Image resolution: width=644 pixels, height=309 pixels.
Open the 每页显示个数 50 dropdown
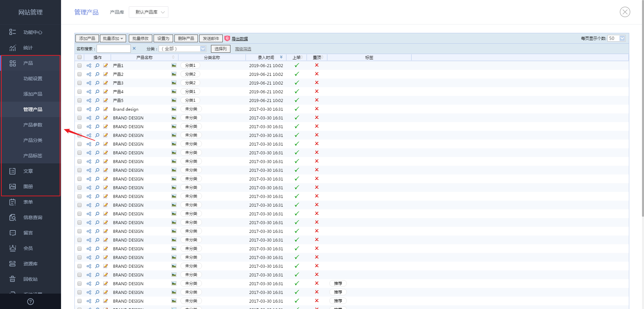click(616, 38)
